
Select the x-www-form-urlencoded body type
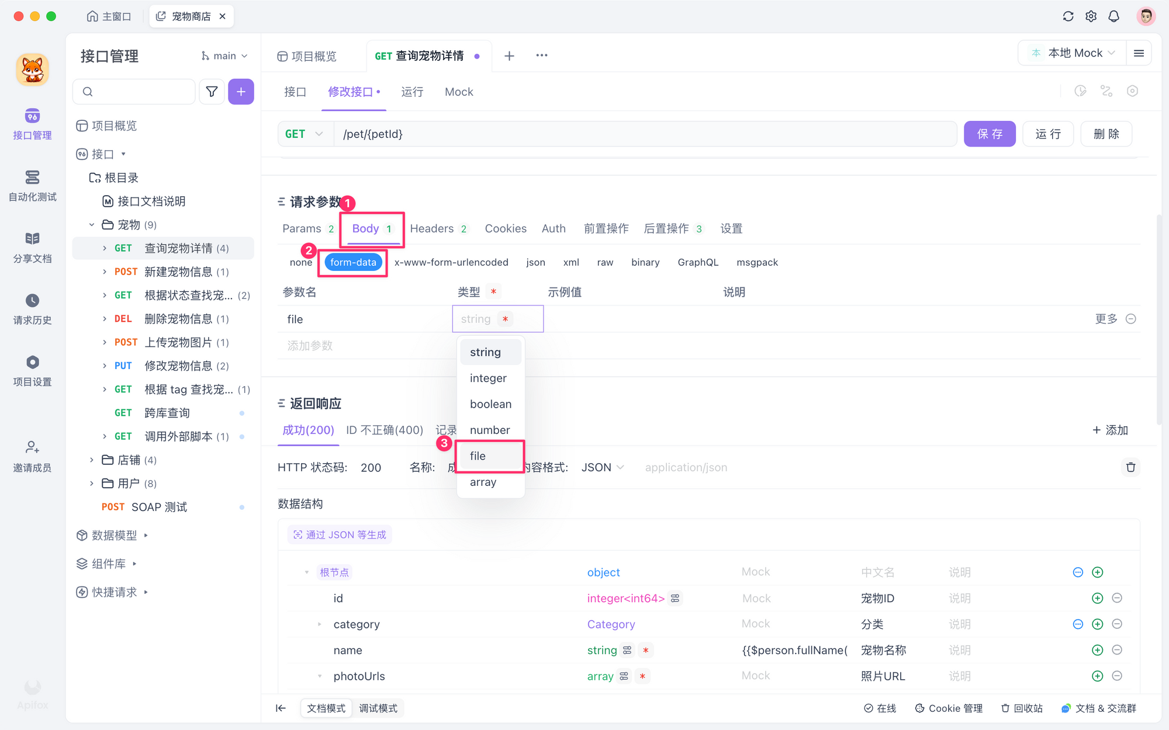click(451, 263)
